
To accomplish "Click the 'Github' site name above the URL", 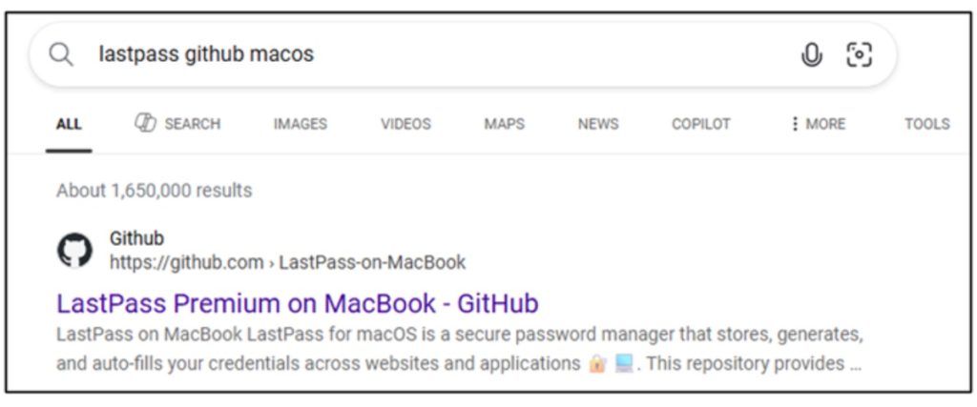I will click(x=136, y=238).
